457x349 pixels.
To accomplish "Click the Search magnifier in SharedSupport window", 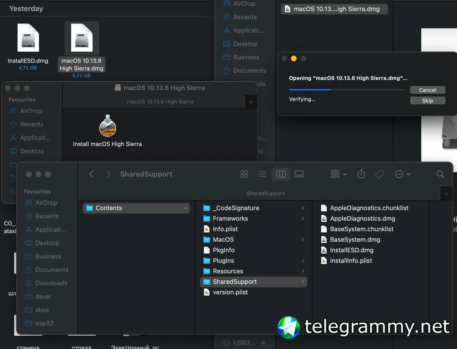I will coord(440,174).
